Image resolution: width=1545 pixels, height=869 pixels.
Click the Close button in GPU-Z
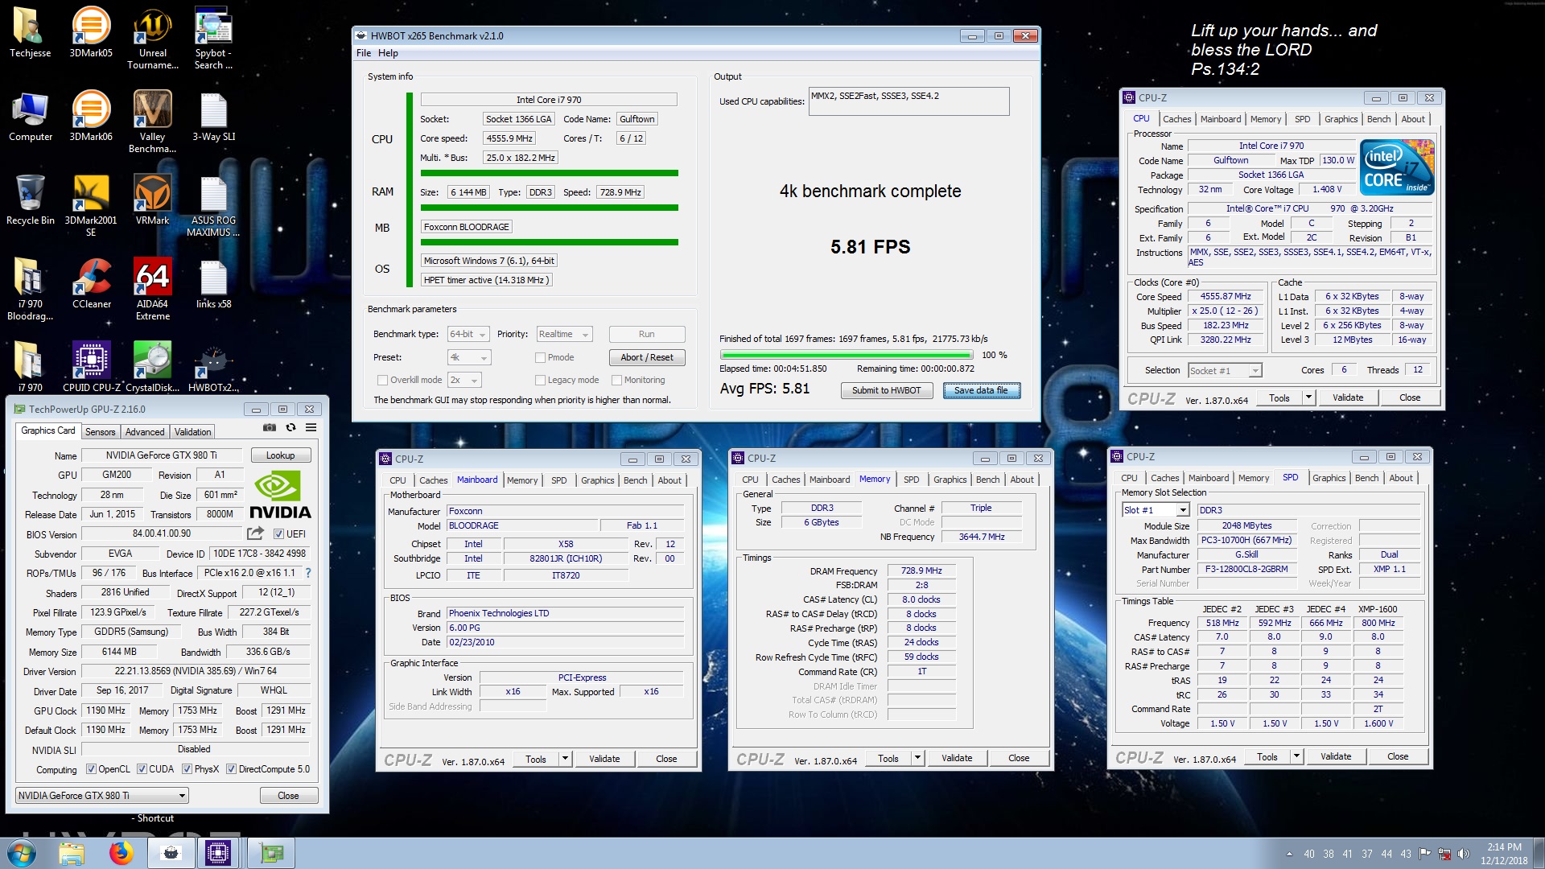(288, 796)
